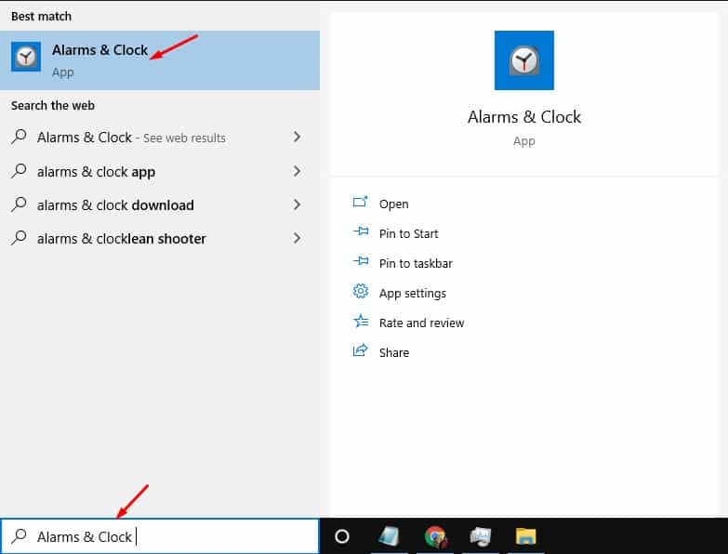Expand 'alarms & clocklean shooter' suggestion chevron

coord(298,238)
